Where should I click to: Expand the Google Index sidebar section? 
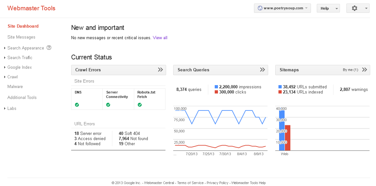(5, 67)
